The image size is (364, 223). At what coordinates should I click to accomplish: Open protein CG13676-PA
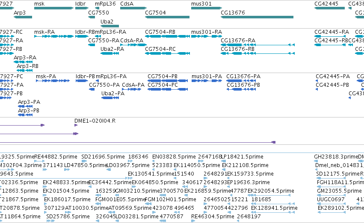[x=243, y=76]
